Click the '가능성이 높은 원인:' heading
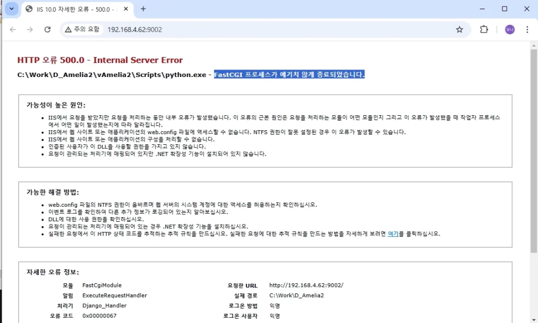Screen dimensions: 538x323 56,105
